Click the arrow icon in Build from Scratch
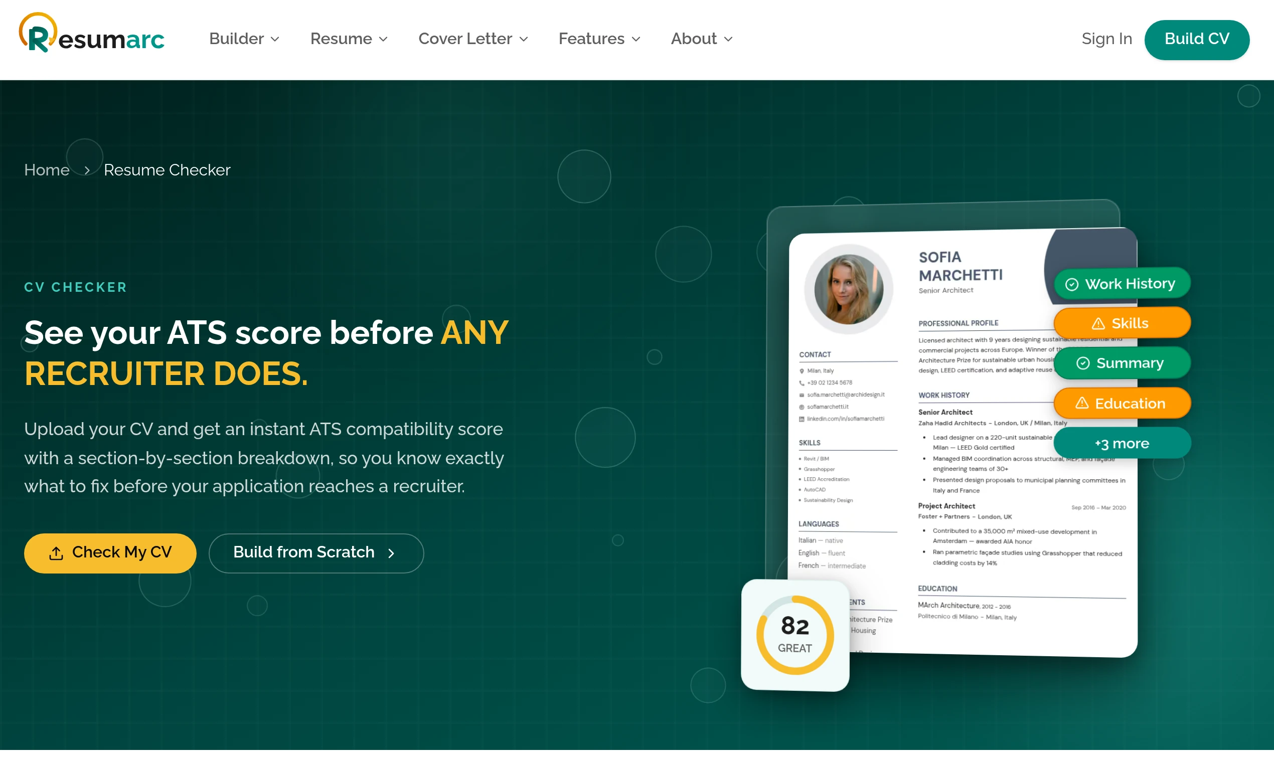Viewport: 1274px width, 762px height. point(391,553)
